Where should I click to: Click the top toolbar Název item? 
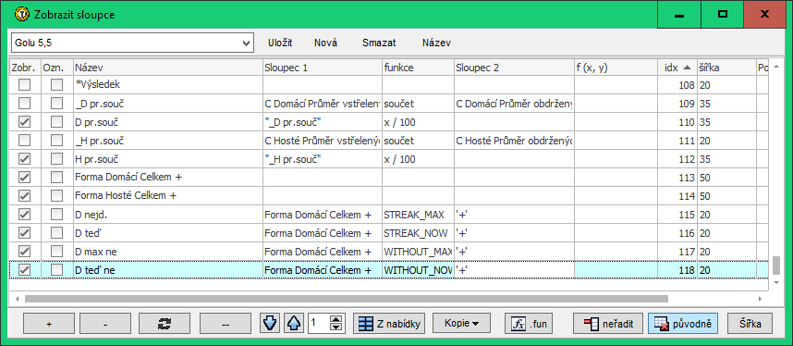coord(436,43)
